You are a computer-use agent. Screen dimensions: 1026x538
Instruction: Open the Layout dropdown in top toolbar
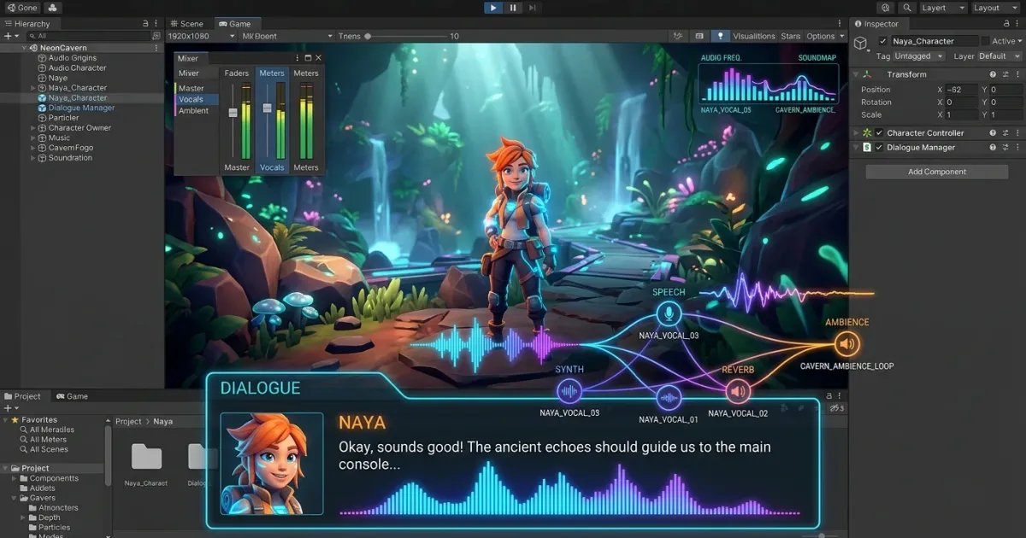tap(996, 8)
